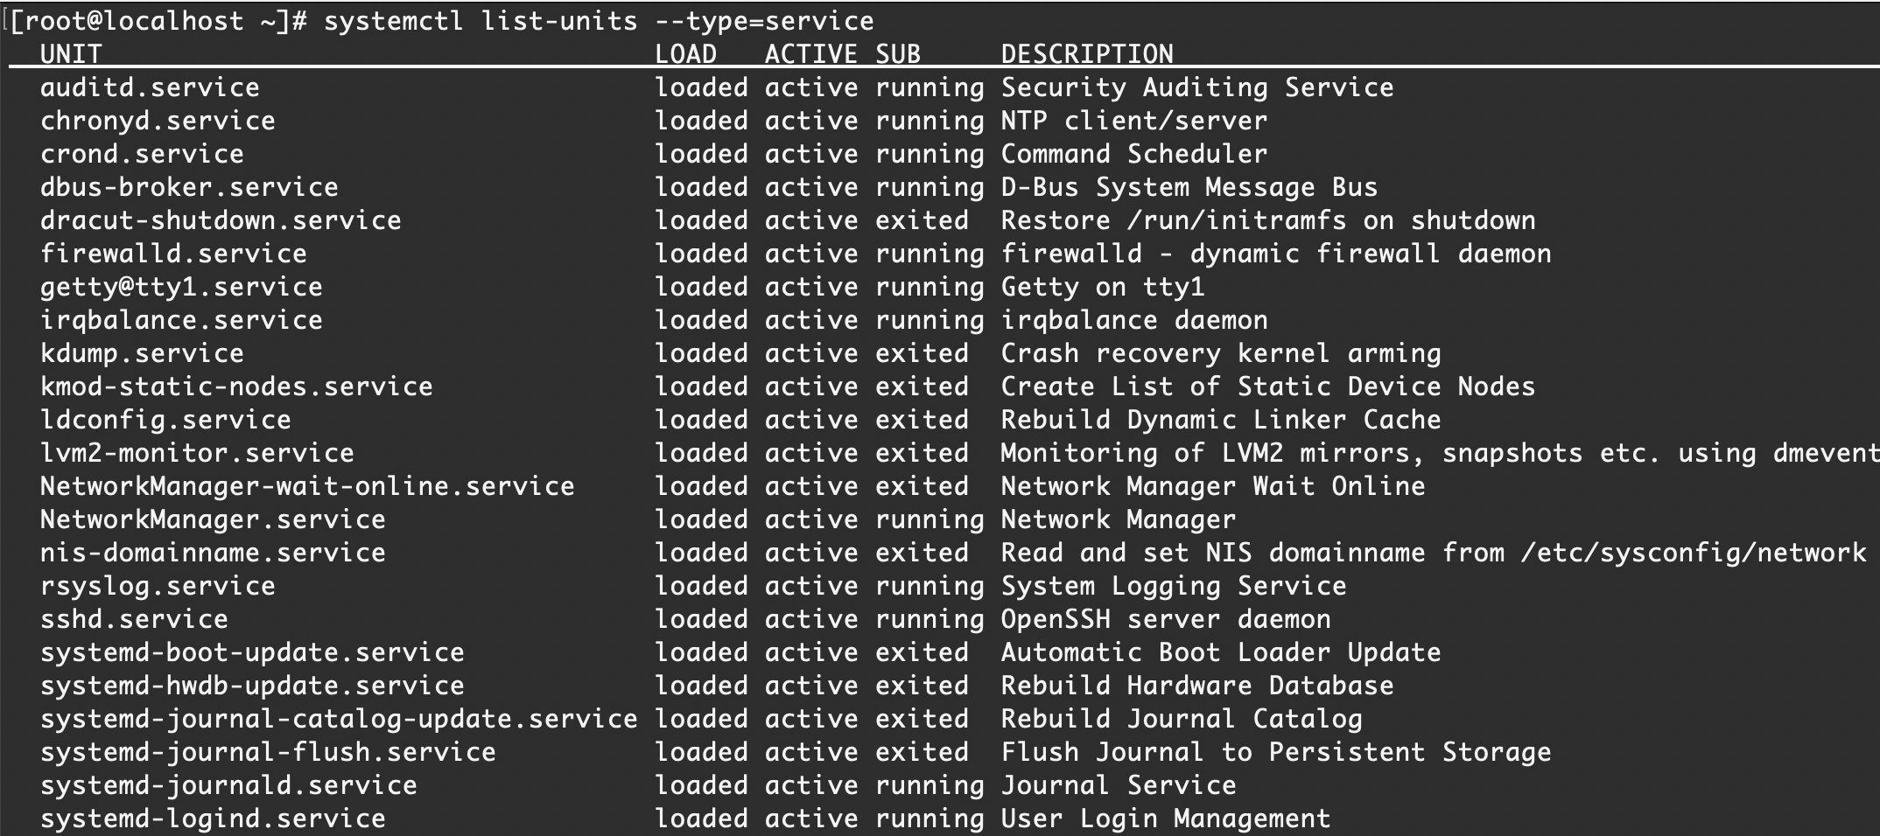
Task: Click the getty@tty1.service unit name
Action: [x=181, y=287]
